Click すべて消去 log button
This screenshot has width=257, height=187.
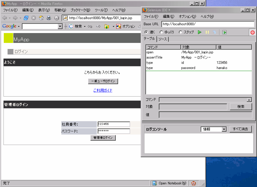click(x=240, y=129)
